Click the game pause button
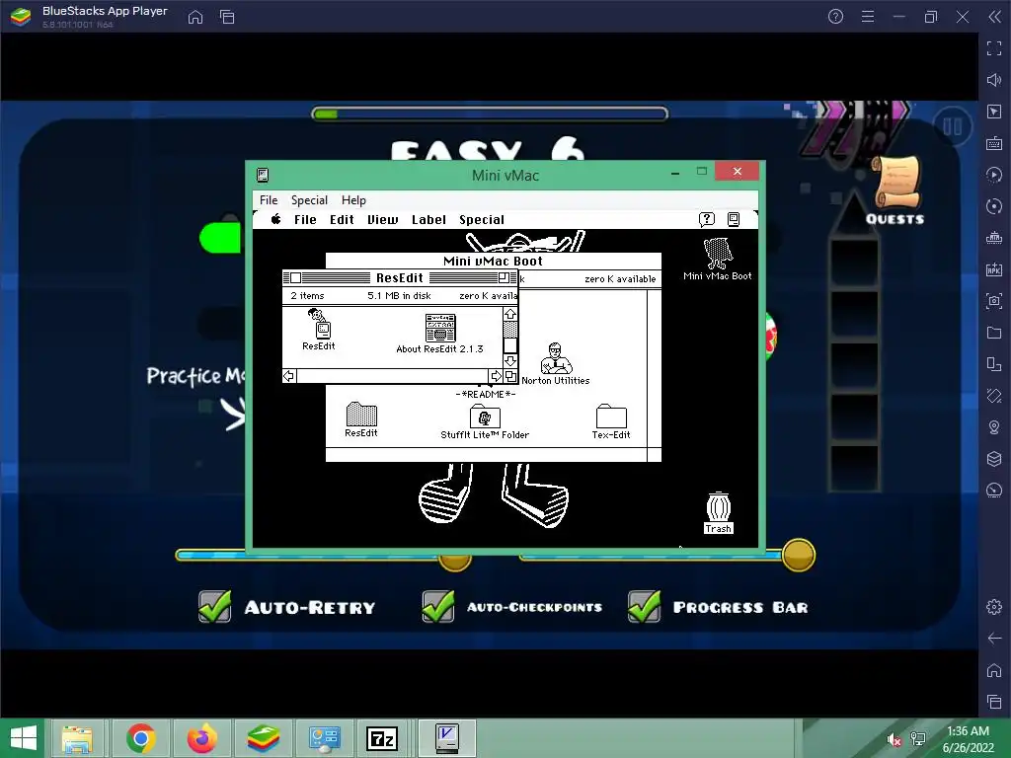Screen dimensions: 1011x758 (x=953, y=126)
